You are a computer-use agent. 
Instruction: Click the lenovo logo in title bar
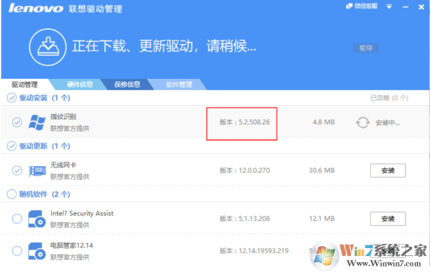click(36, 8)
